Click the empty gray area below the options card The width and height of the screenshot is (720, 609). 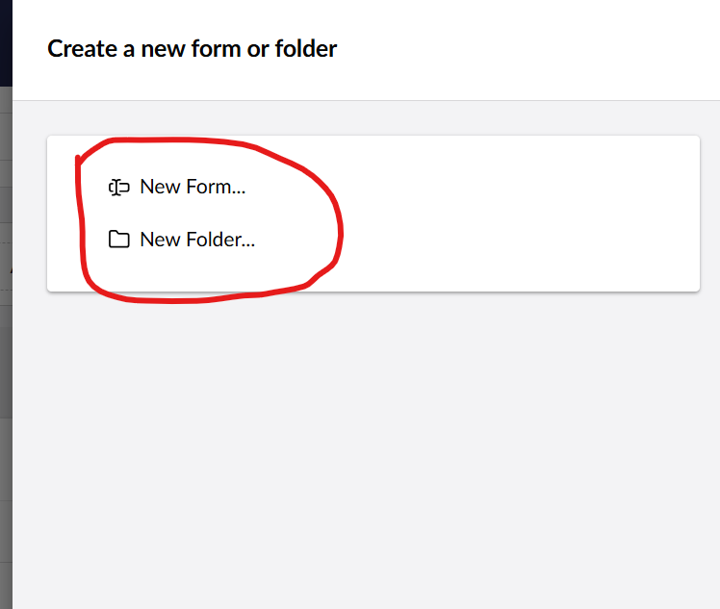click(x=366, y=449)
